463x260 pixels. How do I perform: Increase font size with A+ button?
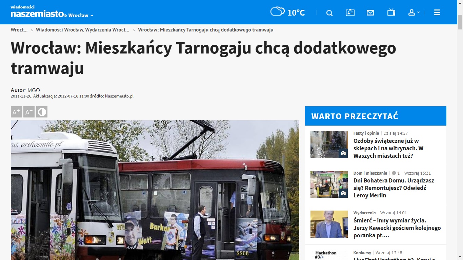tap(16, 112)
